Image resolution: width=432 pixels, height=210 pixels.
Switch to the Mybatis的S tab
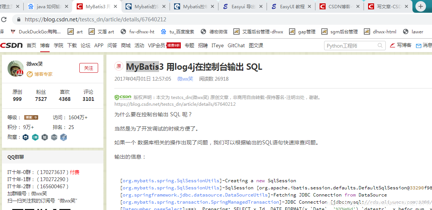(x=146, y=7)
